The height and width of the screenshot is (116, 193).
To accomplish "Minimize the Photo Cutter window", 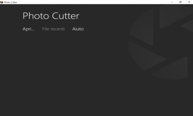I will 172,2.
